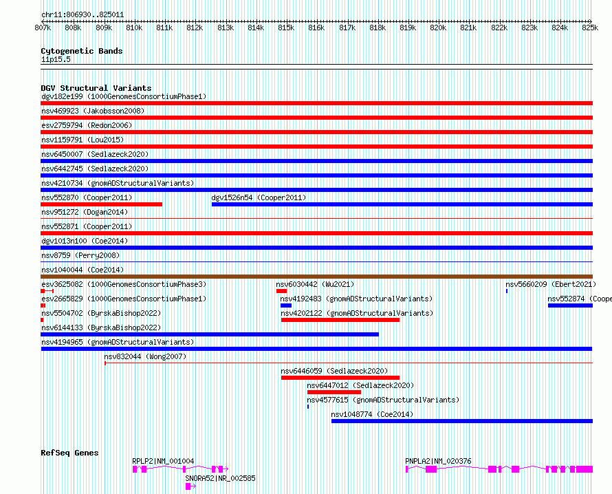This screenshot has width=612, height=494.
Task: Click the blue bar of nsv6144133 (ByrskaBishop2022)
Action: tap(210, 334)
